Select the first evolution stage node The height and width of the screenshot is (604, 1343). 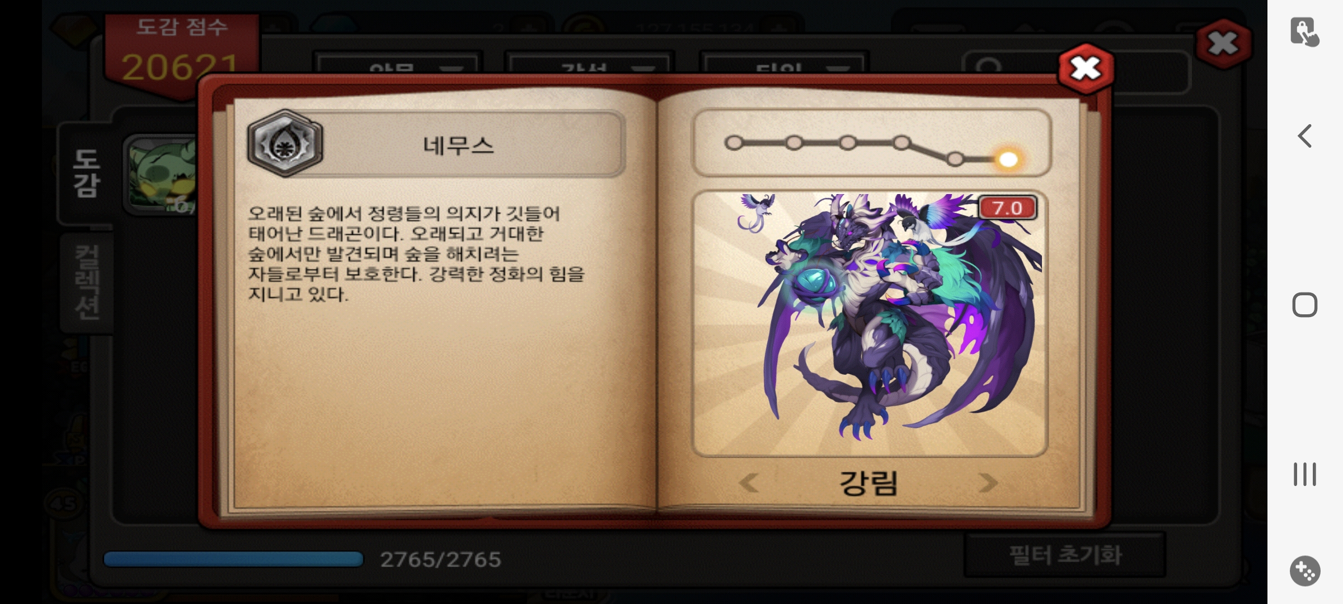(734, 143)
